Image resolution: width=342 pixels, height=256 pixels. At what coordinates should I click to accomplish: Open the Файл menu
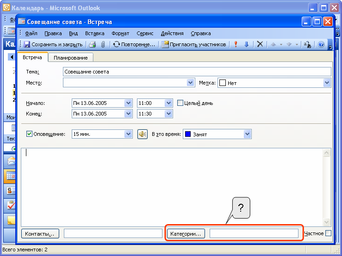31,33
